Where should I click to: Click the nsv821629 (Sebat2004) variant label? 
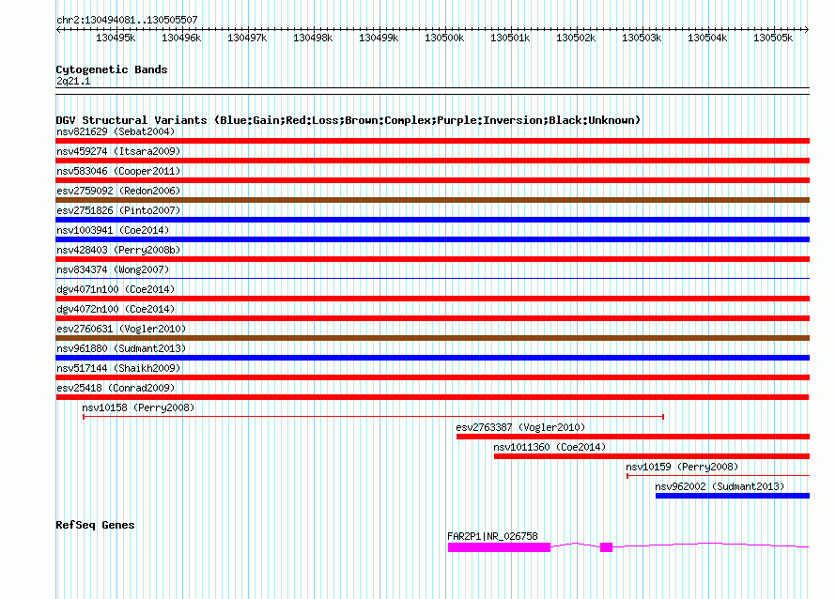coord(116,131)
